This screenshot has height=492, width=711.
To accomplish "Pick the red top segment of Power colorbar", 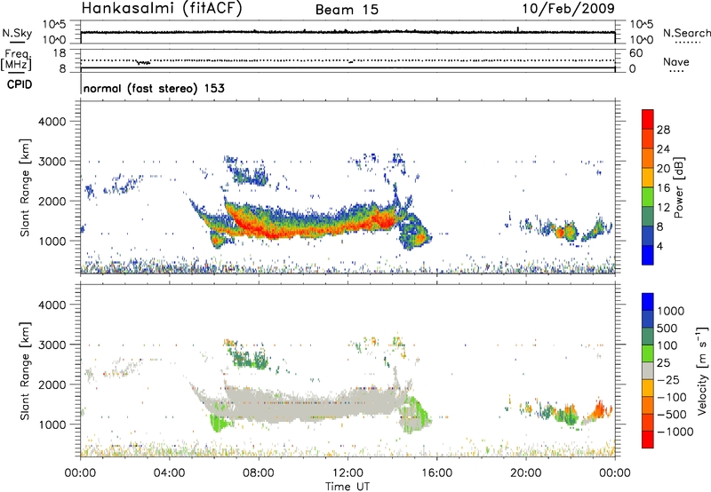I will pyautogui.click(x=648, y=120).
